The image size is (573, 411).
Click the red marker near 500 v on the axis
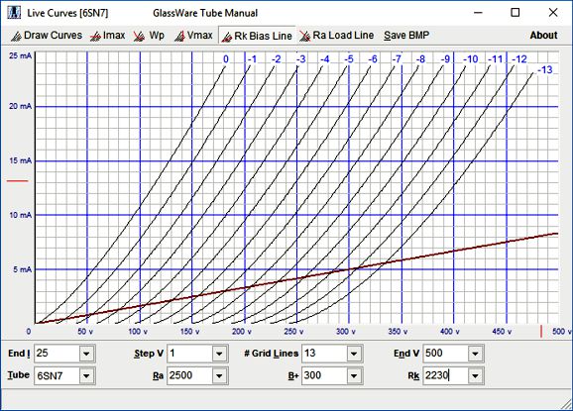click(541, 332)
